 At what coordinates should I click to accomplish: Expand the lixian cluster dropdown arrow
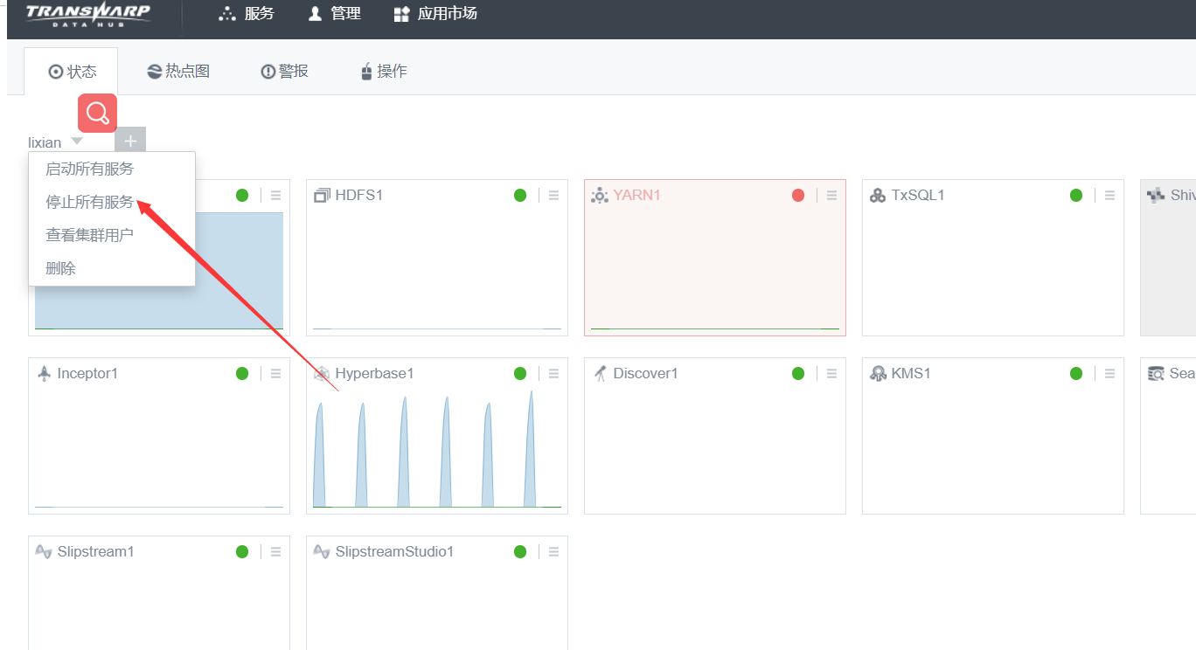[77, 142]
